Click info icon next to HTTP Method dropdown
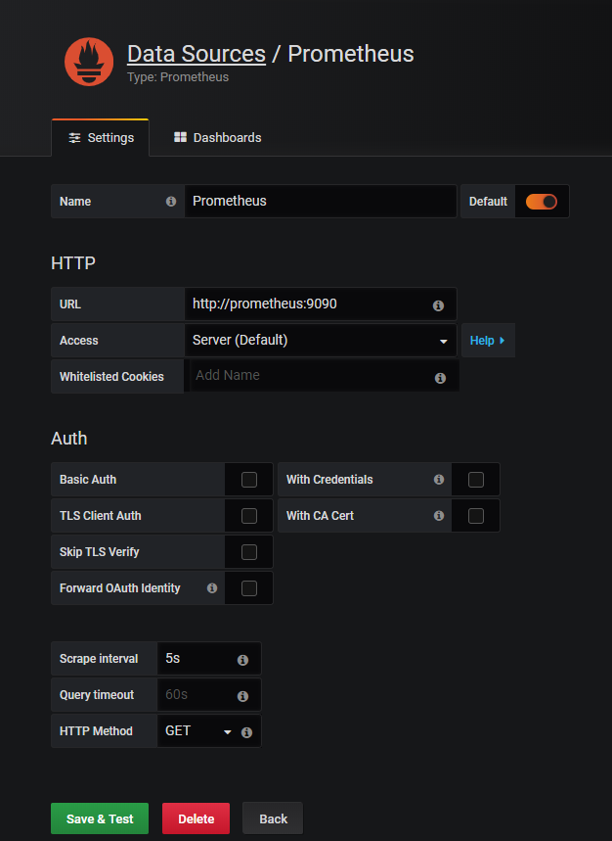 (x=246, y=732)
